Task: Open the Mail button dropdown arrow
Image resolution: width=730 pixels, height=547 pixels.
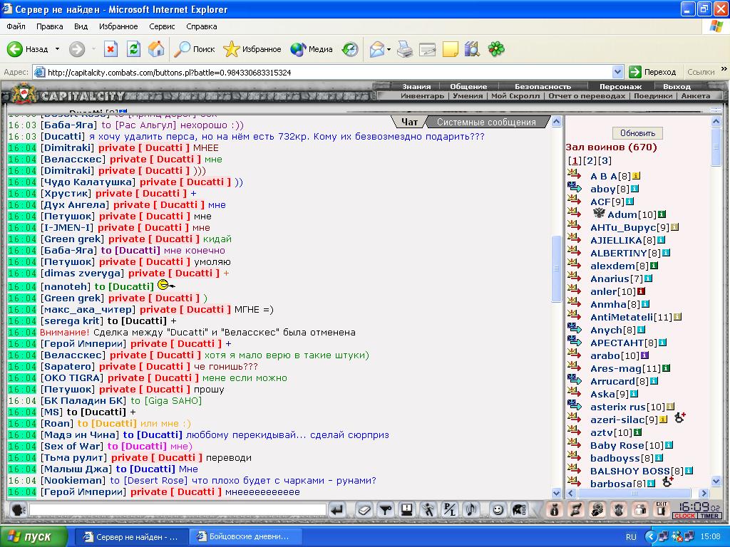Action: [x=389, y=49]
